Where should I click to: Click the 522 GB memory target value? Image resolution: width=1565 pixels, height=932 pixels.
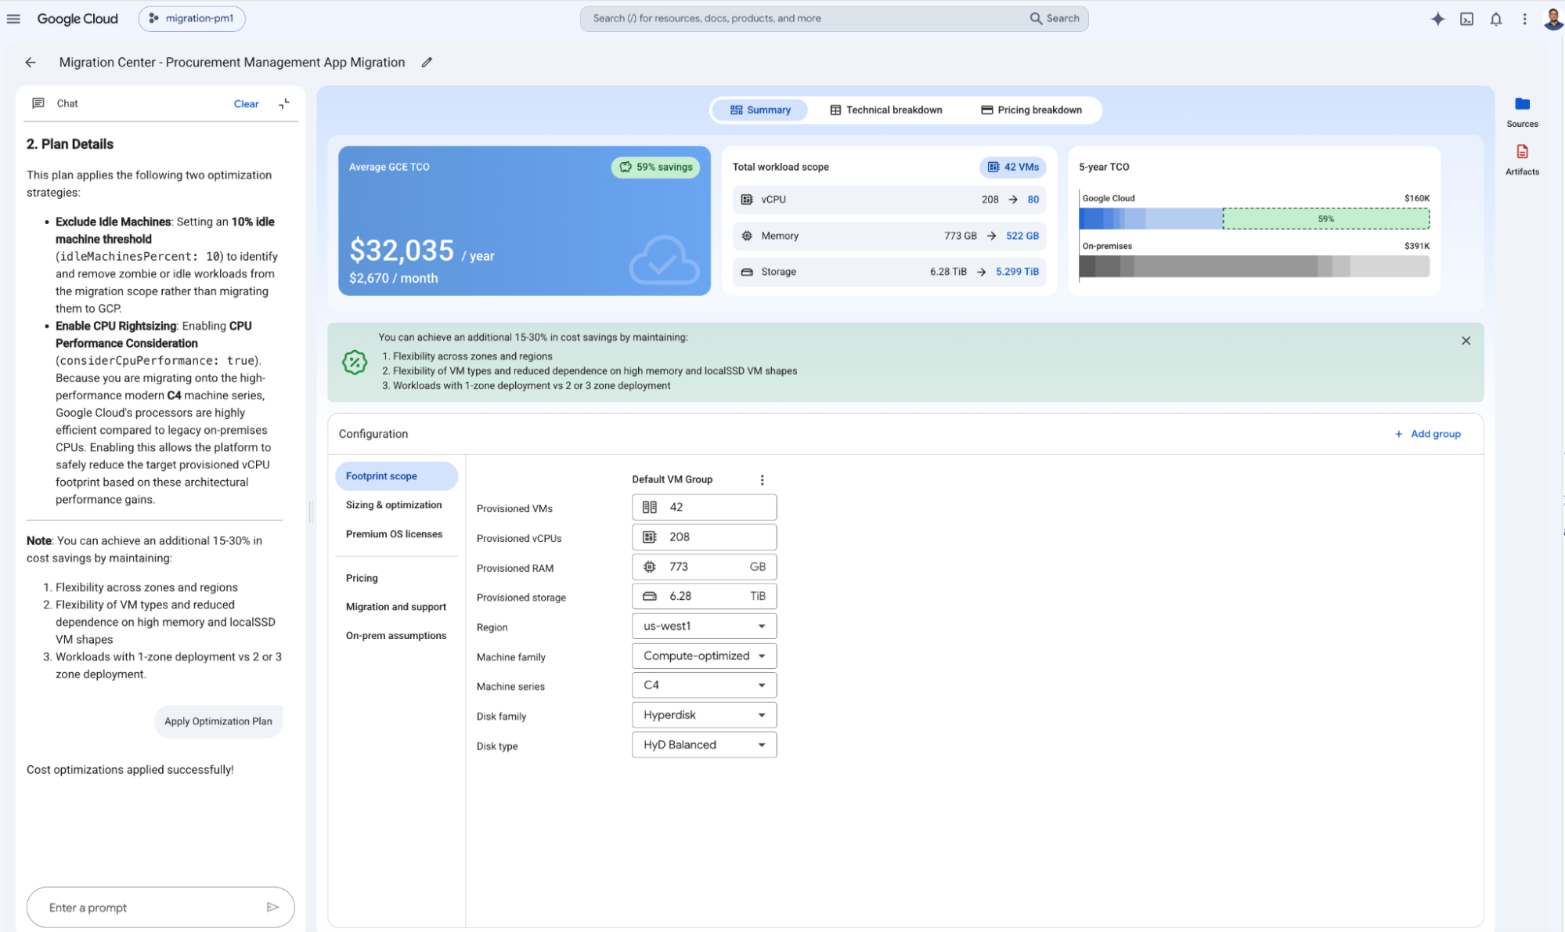[x=1022, y=236]
